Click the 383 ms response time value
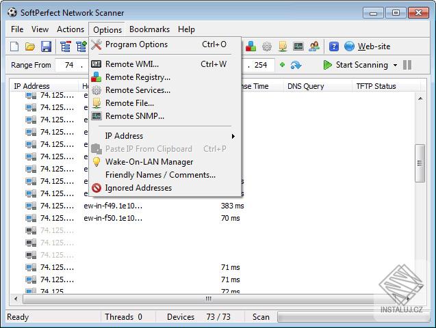The image size is (436, 328). (232, 206)
